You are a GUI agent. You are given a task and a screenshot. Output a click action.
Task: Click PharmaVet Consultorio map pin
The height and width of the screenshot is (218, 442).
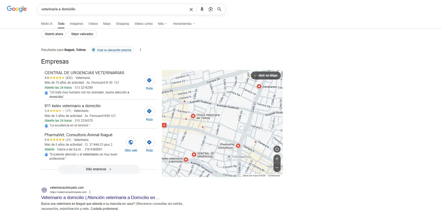coord(238,146)
